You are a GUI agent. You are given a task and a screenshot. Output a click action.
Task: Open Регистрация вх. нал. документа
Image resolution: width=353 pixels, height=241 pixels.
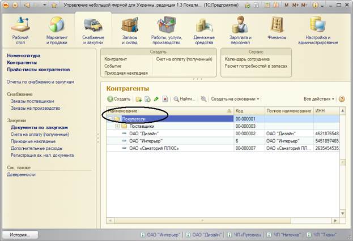(x=42, y=156)
